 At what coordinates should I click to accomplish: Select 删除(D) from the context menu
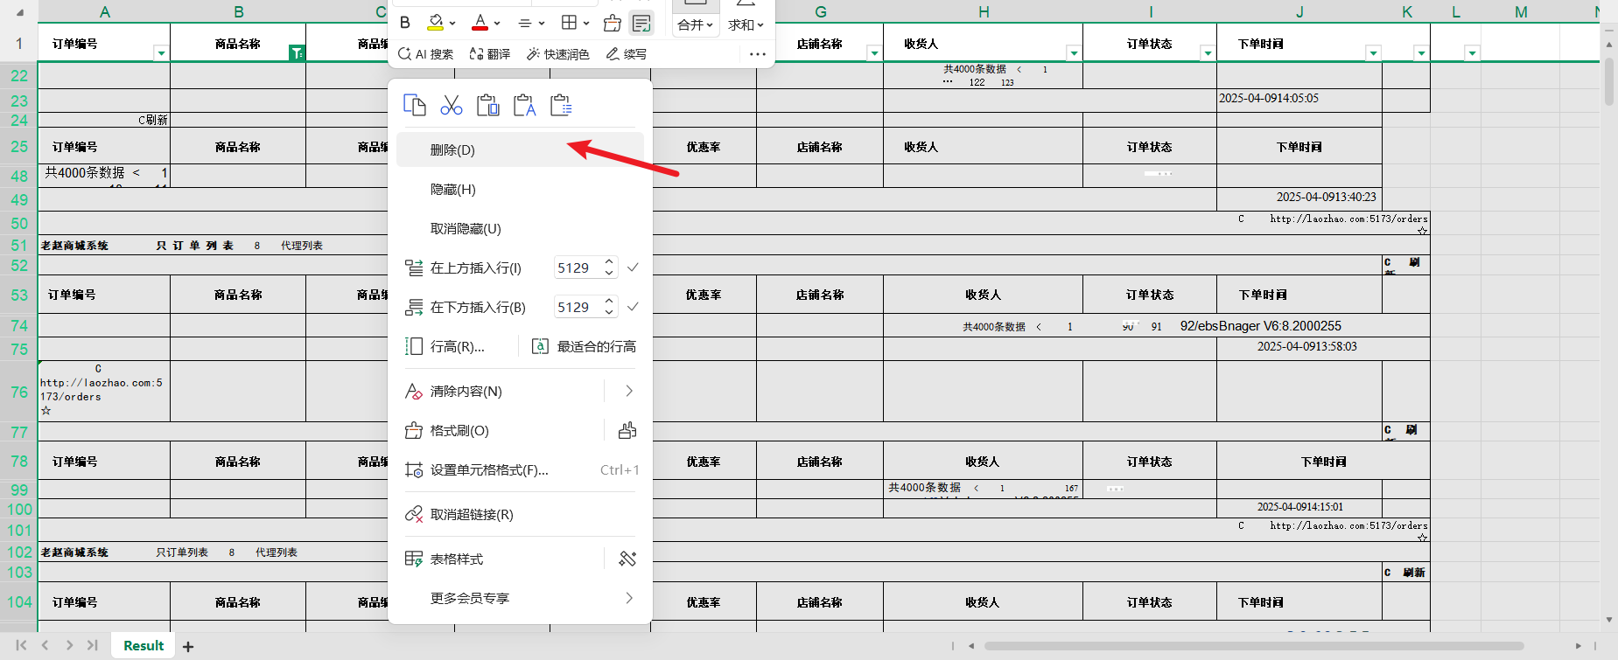452,150
